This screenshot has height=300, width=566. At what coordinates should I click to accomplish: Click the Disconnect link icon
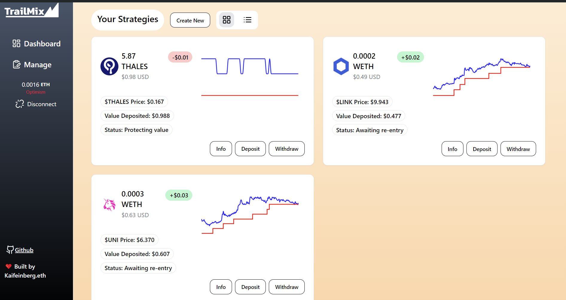pyautogui.click(x=20, y=104)
